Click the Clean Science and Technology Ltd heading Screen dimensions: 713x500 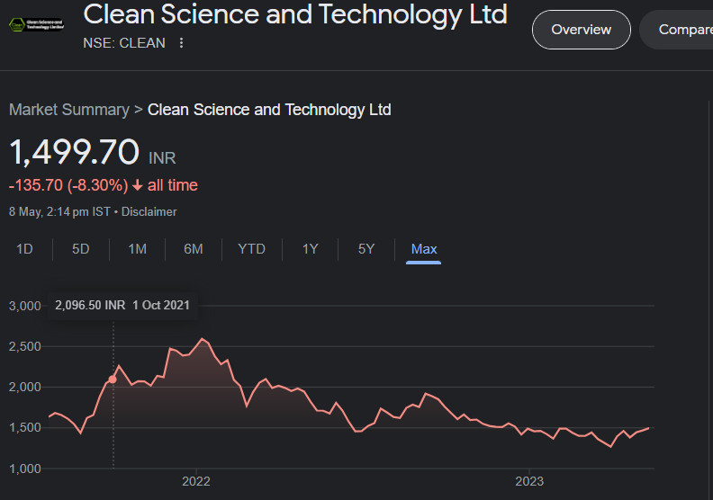295,14
